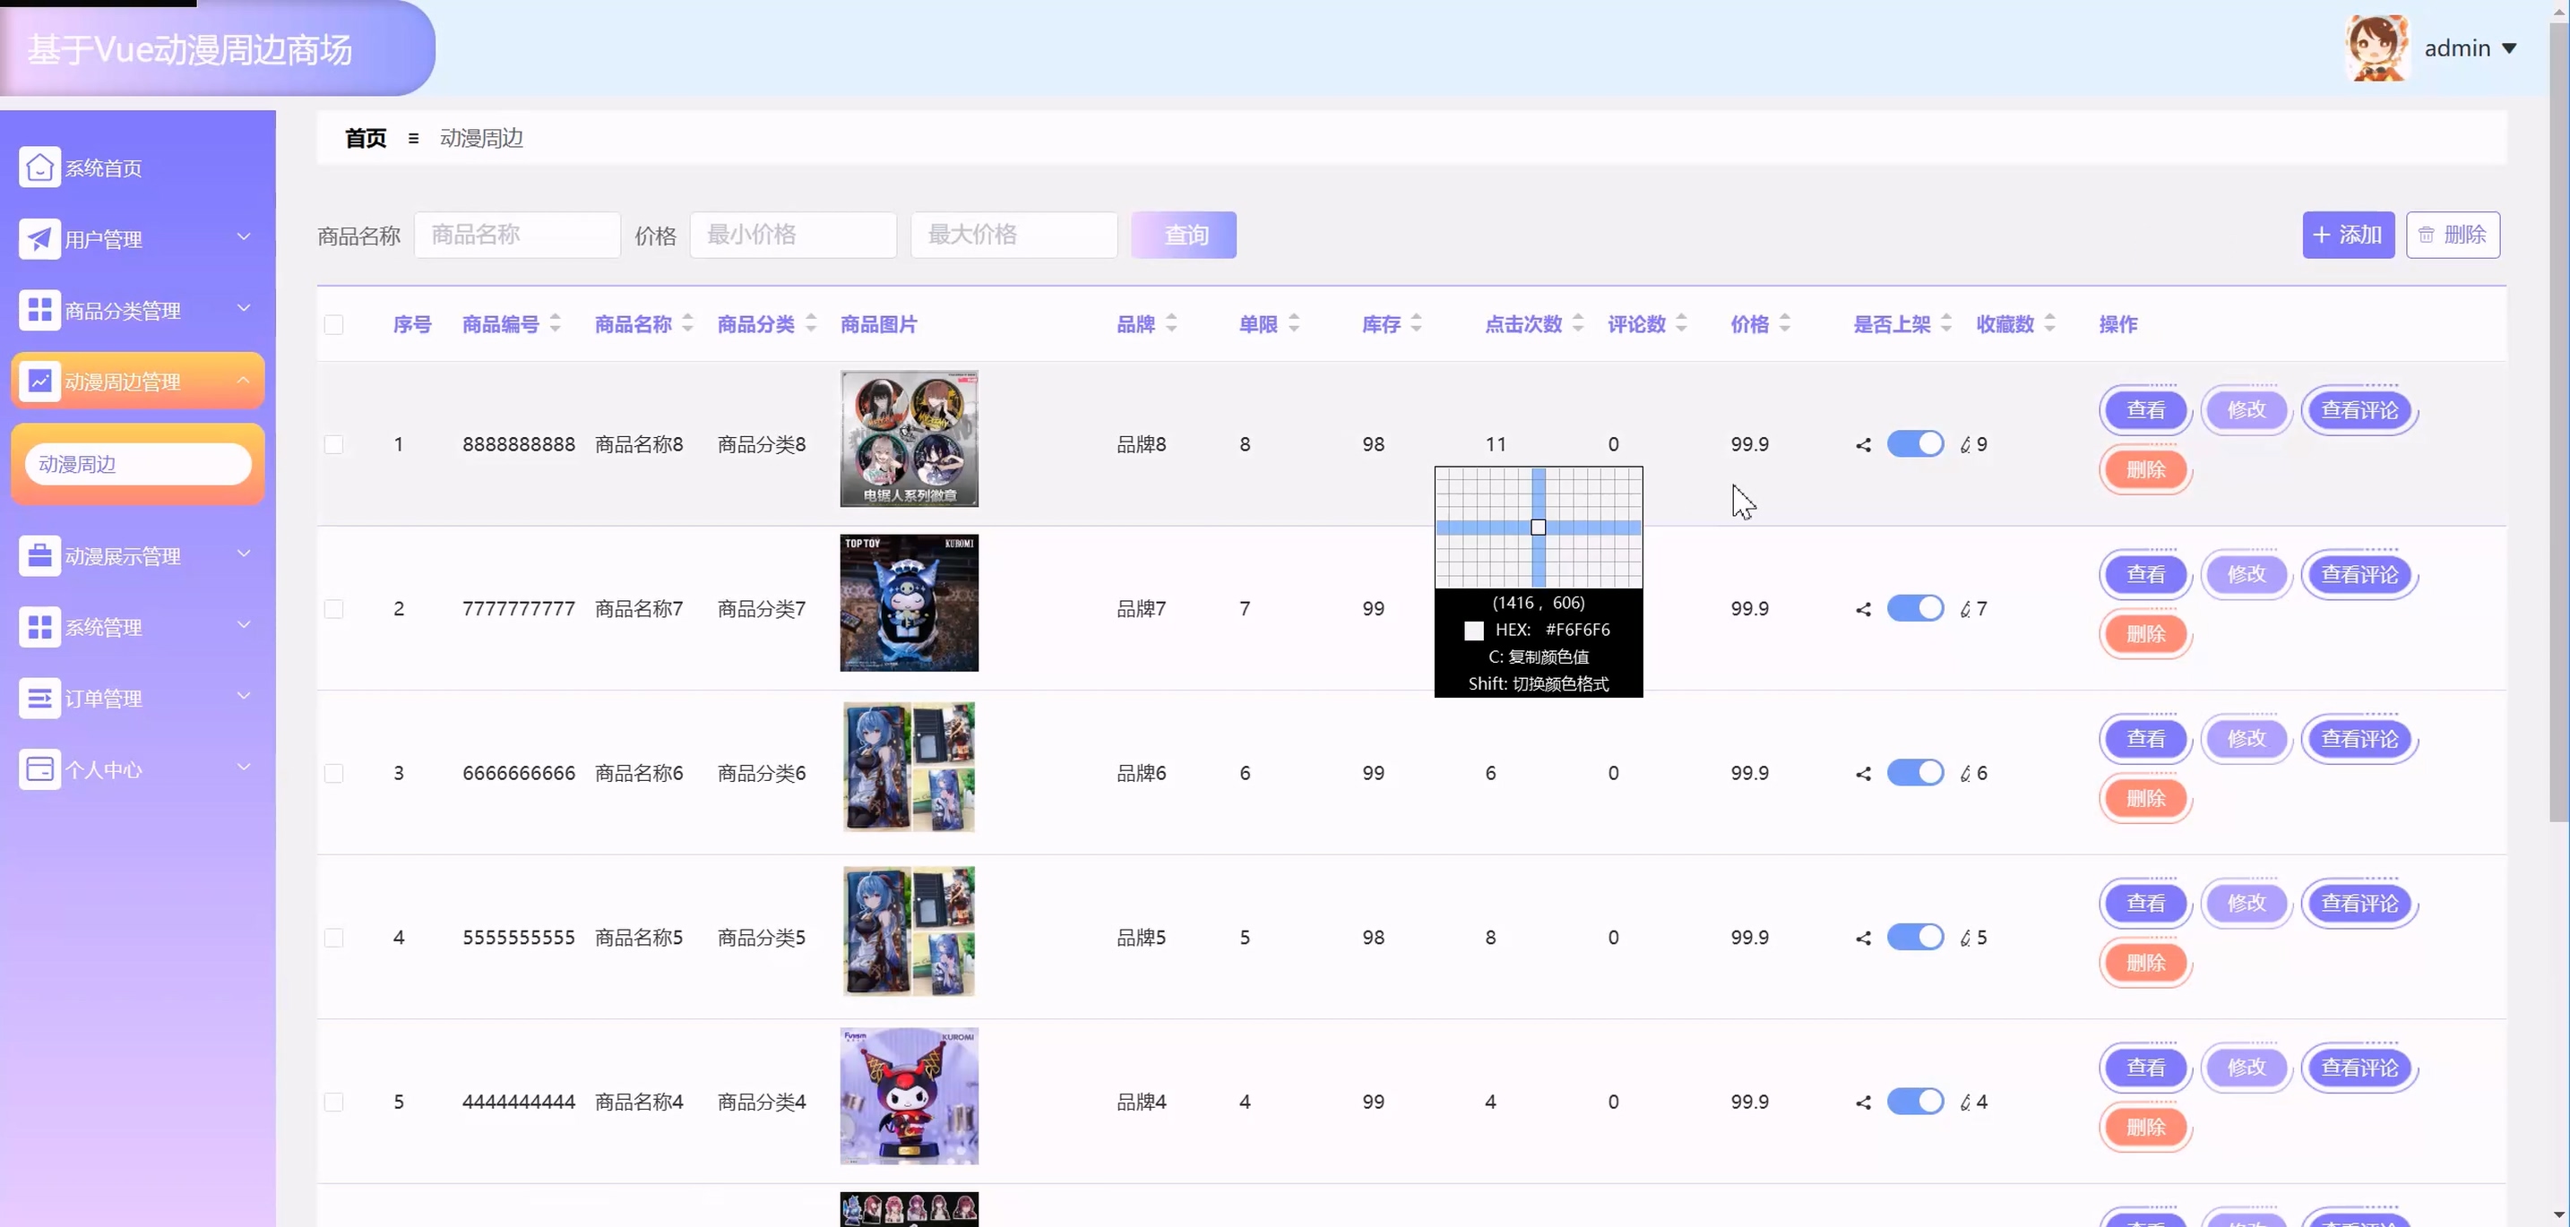2570x1227 pixels.
Task: Check the select-all checkbox in table header
Action: 334,325
